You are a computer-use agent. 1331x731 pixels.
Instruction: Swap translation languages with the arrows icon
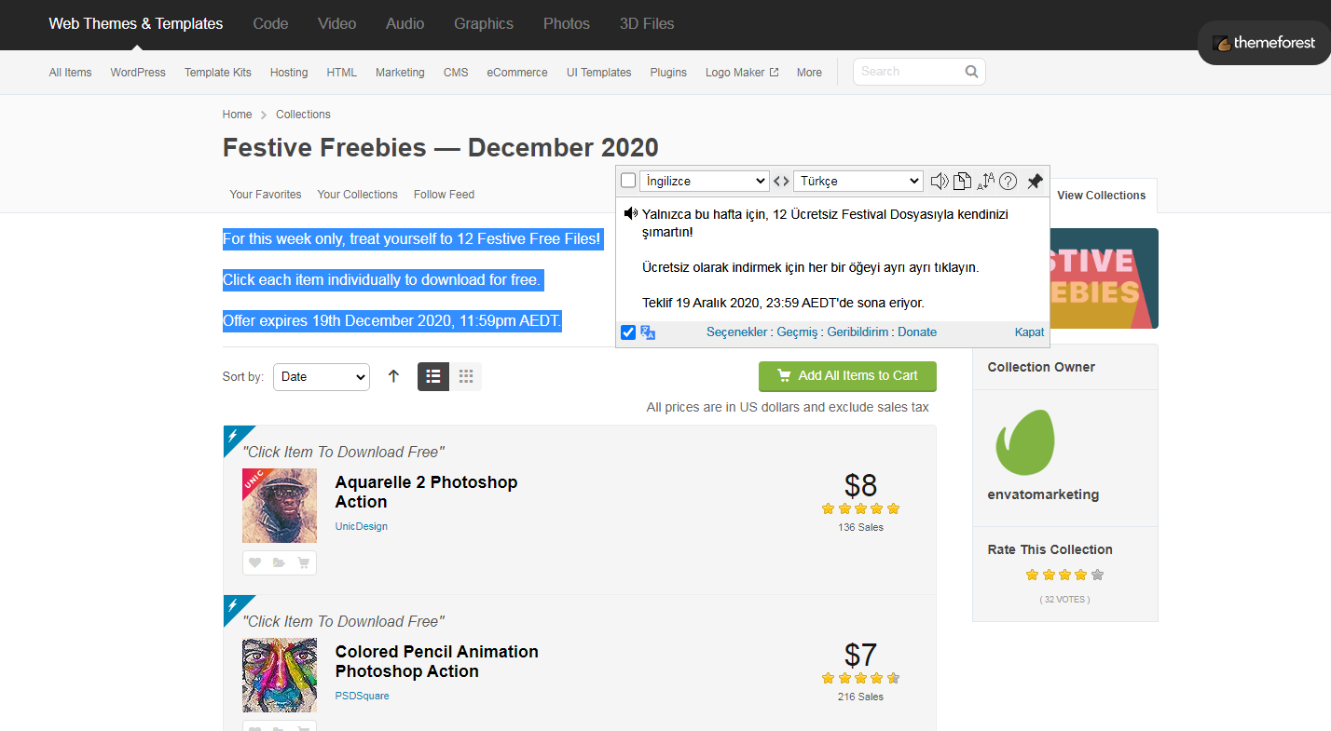tap(781, 181)
